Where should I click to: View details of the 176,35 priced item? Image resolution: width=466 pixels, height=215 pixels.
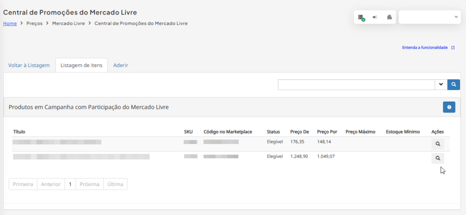point(438,144)
